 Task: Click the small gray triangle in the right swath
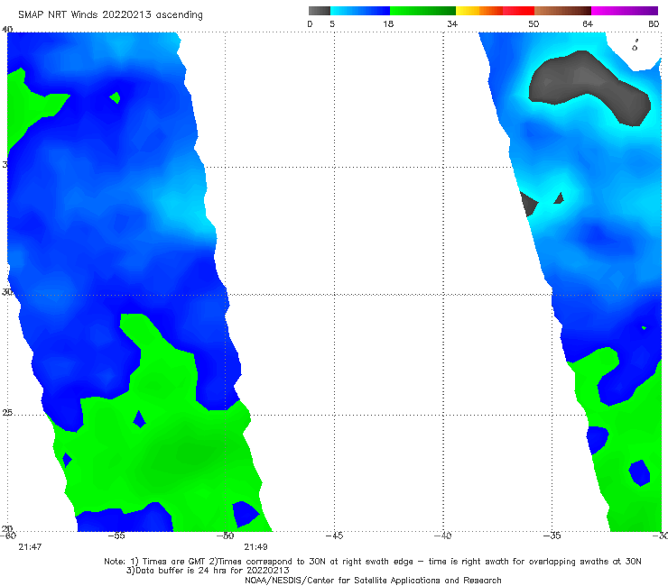point(560,198)
